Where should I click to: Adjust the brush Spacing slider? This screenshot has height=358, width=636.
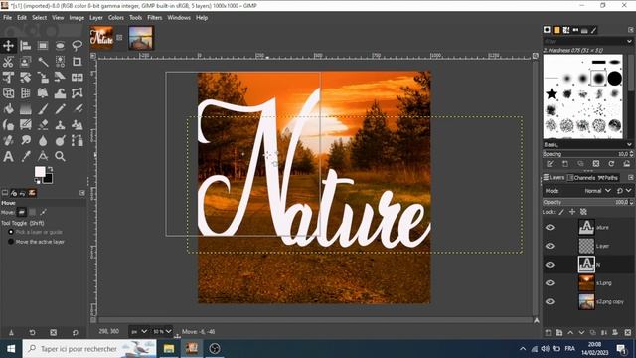(587, 154)
